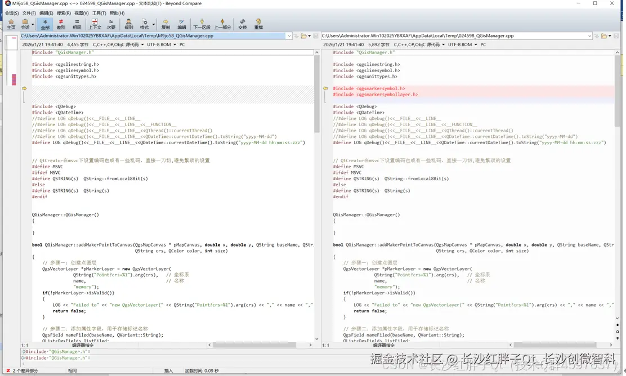Open right pane file type dropdown

(419, 44)
